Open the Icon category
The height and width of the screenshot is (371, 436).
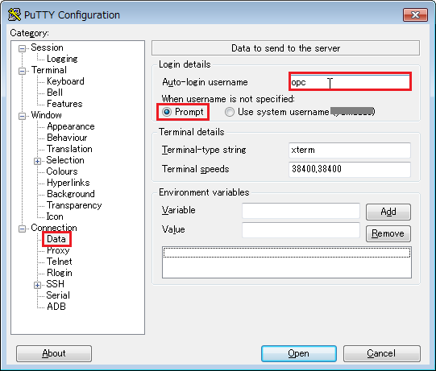click(x=55, y=216)
